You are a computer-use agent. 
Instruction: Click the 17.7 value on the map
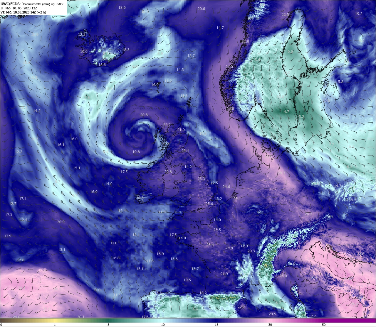[312, 316]
